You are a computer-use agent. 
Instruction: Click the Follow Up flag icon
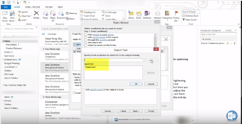pos(177,13)
